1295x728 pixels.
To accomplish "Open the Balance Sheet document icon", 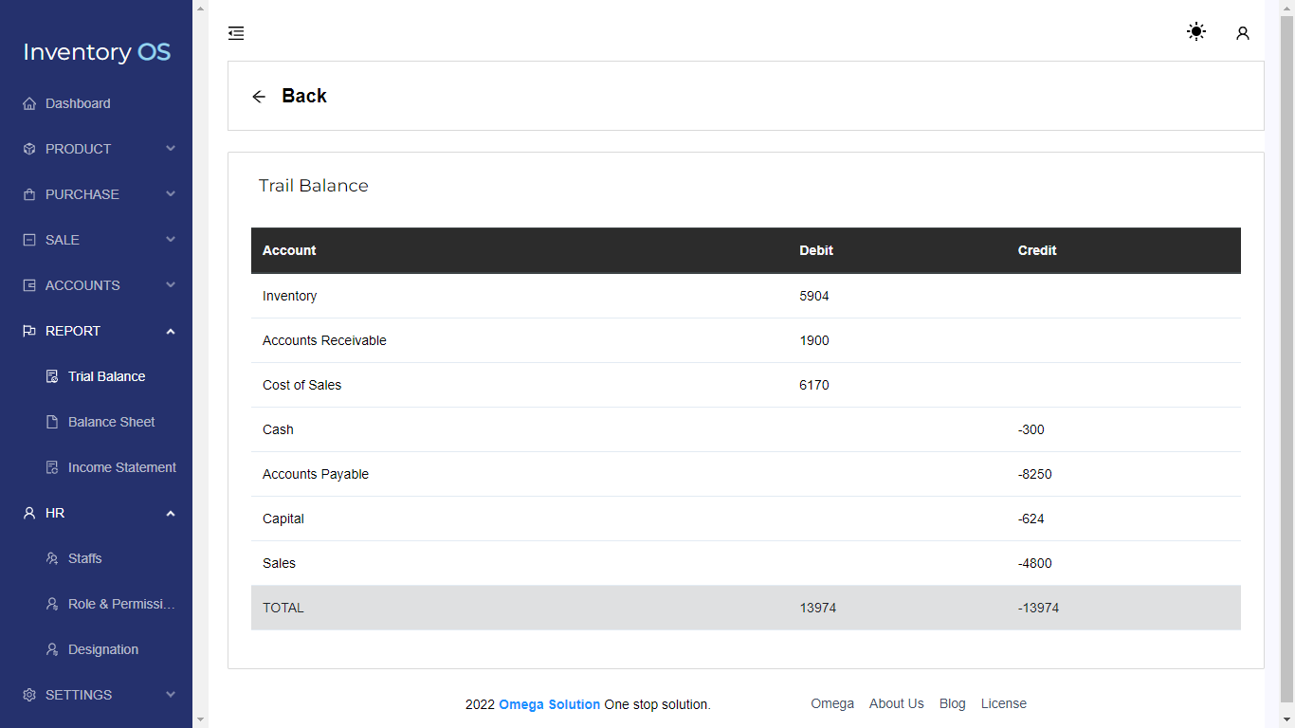I will tap(51, 422).
